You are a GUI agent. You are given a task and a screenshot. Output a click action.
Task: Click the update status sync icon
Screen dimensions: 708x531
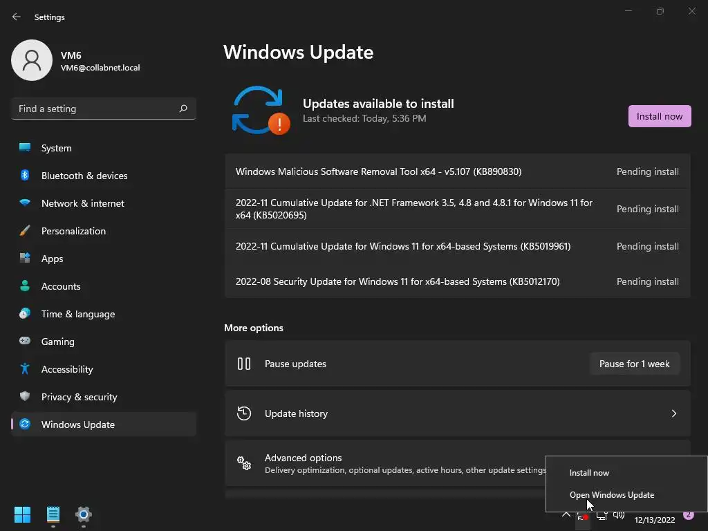point(261,111)
